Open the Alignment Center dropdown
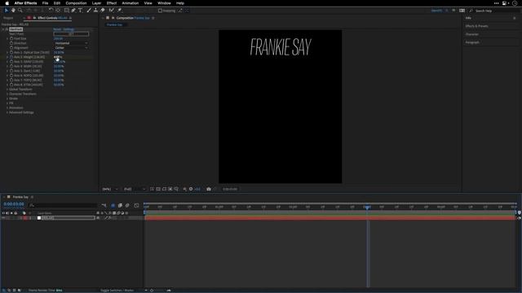 pyautogui.click(x=71, y=48)
